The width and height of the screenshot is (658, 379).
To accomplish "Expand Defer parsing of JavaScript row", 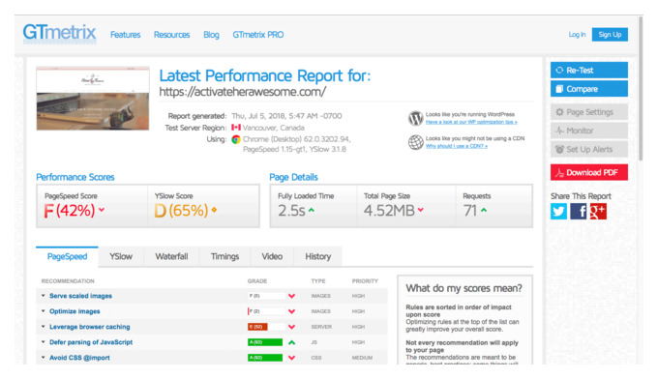I will click(x=43, y=342).
